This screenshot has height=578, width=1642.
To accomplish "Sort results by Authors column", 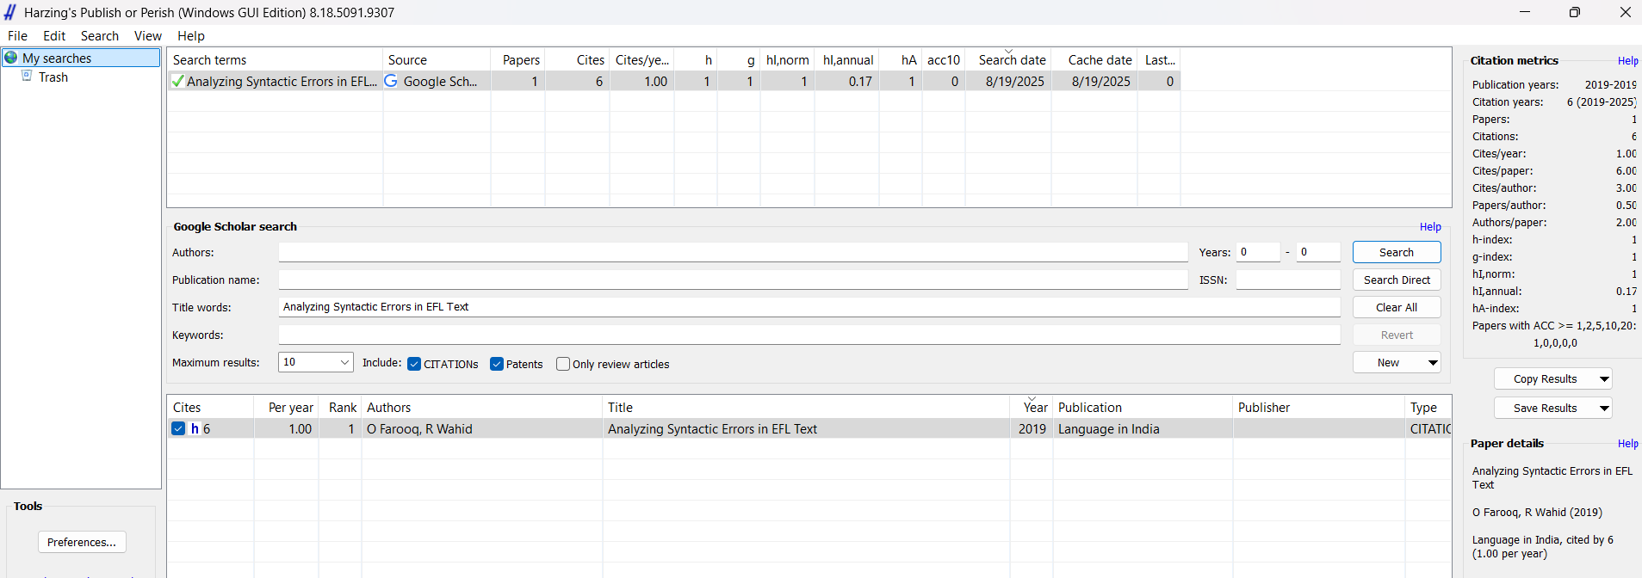I will point(482,408).
